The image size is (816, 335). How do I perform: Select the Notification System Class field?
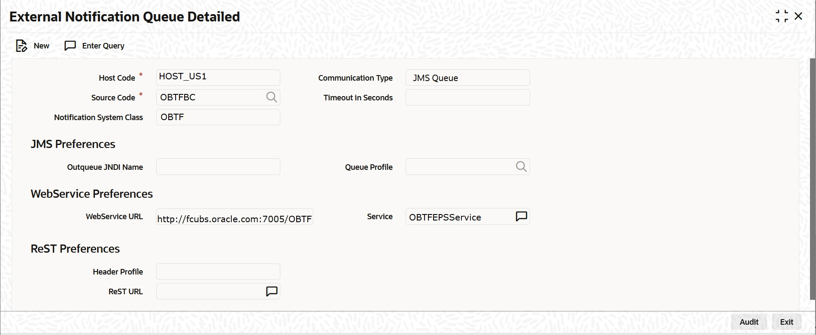218,117
